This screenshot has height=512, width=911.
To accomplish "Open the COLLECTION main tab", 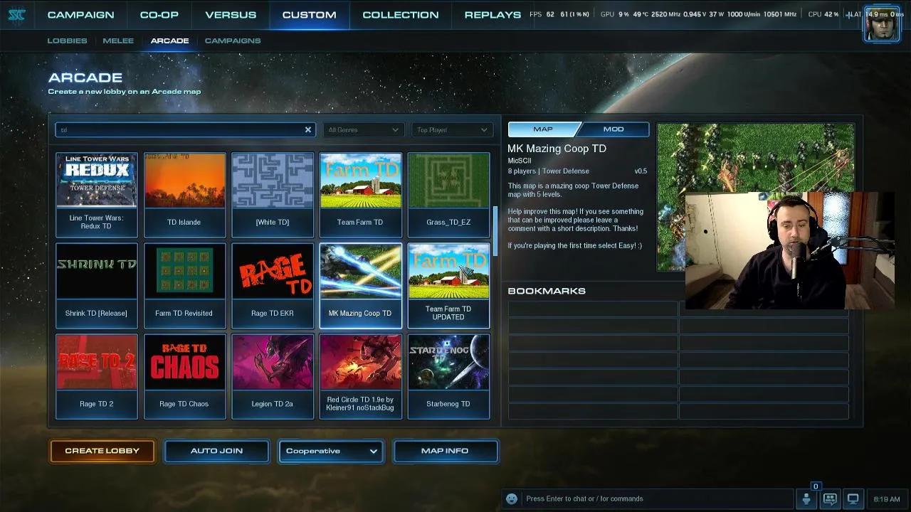I will pyautogui.click(x=401, y=15).
